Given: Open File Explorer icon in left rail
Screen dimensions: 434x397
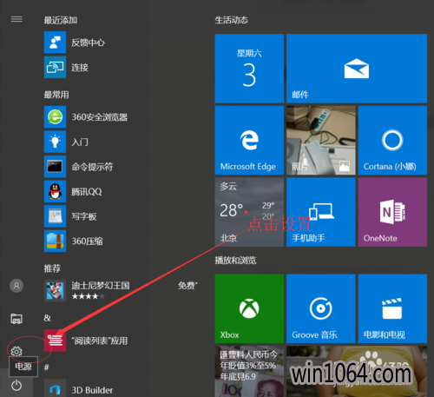Looking at the screenshot, I should [16, 319].
